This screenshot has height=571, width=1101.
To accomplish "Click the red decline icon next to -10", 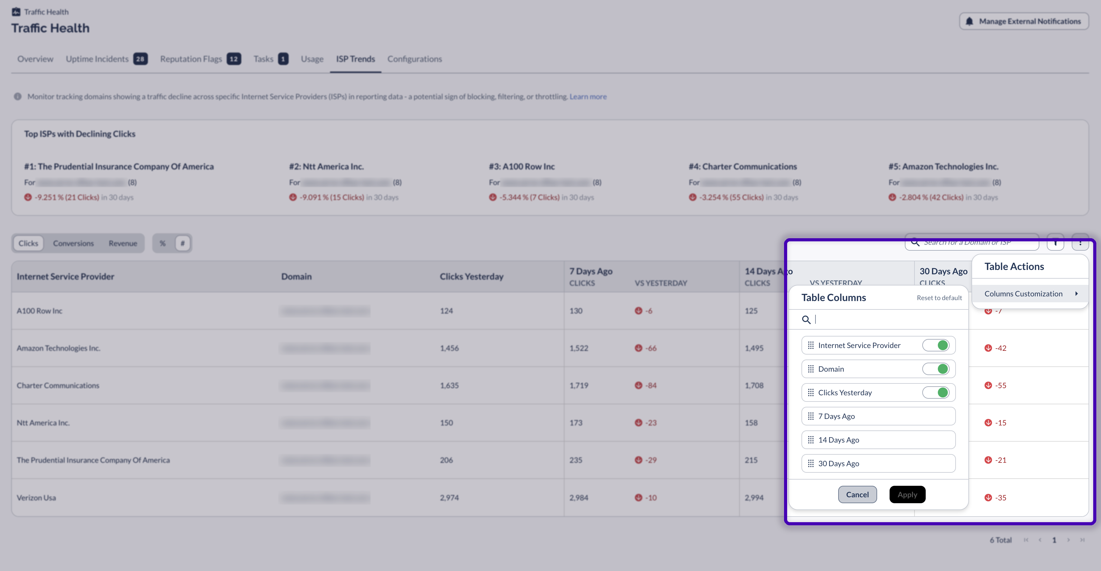I will click(639, 498).
